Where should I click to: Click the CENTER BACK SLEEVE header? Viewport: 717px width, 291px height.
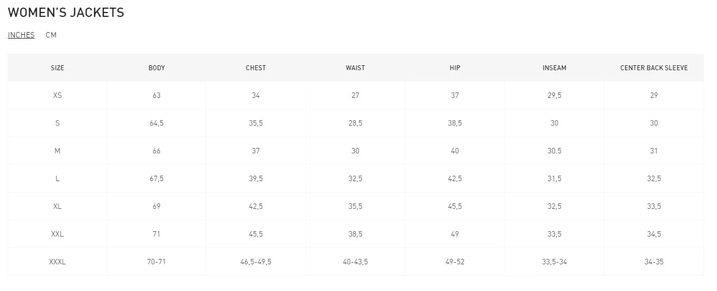(x=654, y=68)
